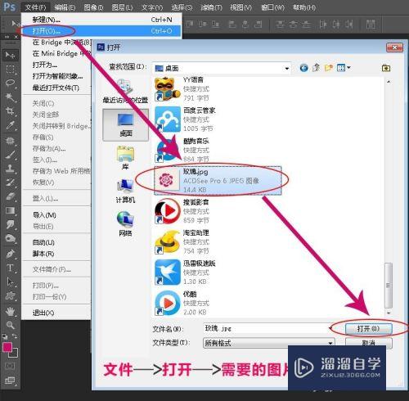Select the Brush tool
Screen dimensions: 409x401
click(11, 155)
